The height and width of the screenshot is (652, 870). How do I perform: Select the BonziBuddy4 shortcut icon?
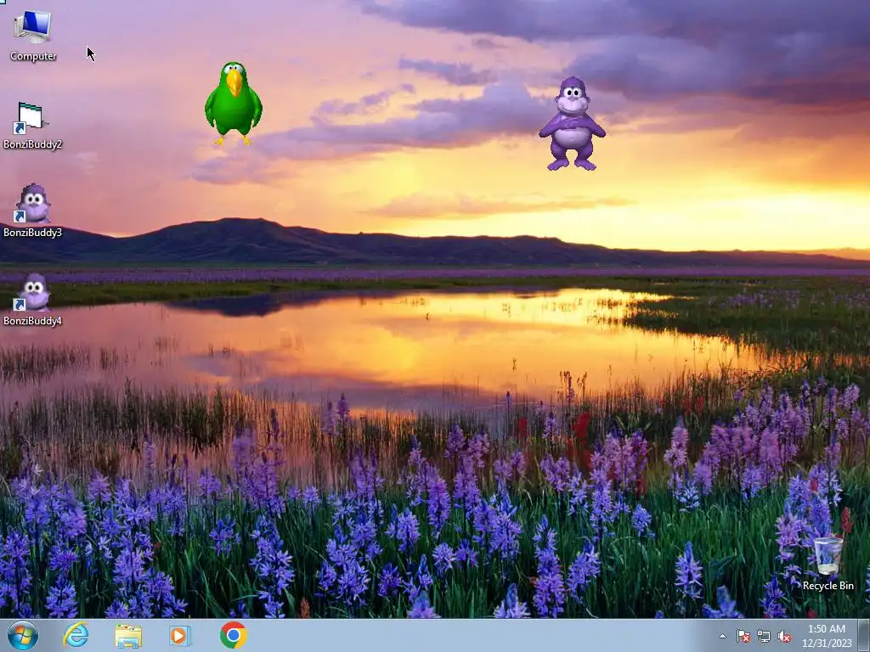pyautogui.click(x=32, y=299)
